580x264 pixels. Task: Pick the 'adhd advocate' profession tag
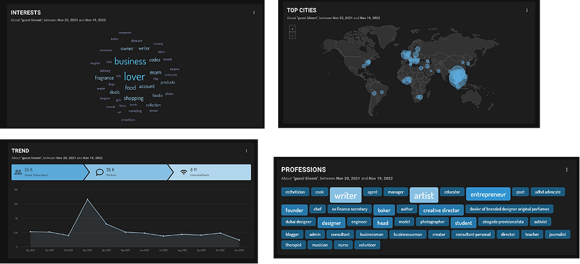548,192
